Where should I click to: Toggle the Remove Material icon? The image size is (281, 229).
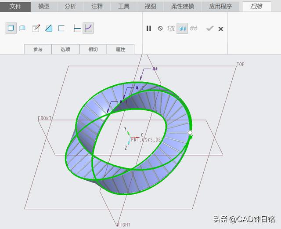click(x=49, y=28)
